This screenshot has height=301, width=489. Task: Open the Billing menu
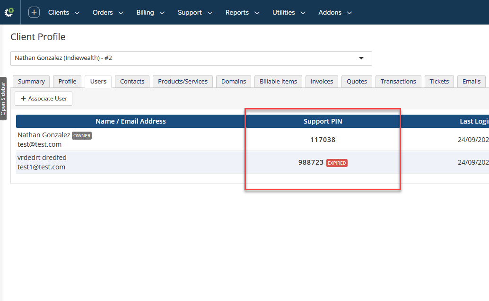pyautogui.click(x=150, y=12)
